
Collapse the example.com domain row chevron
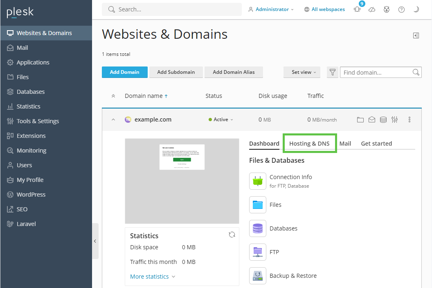click(114, 120)
